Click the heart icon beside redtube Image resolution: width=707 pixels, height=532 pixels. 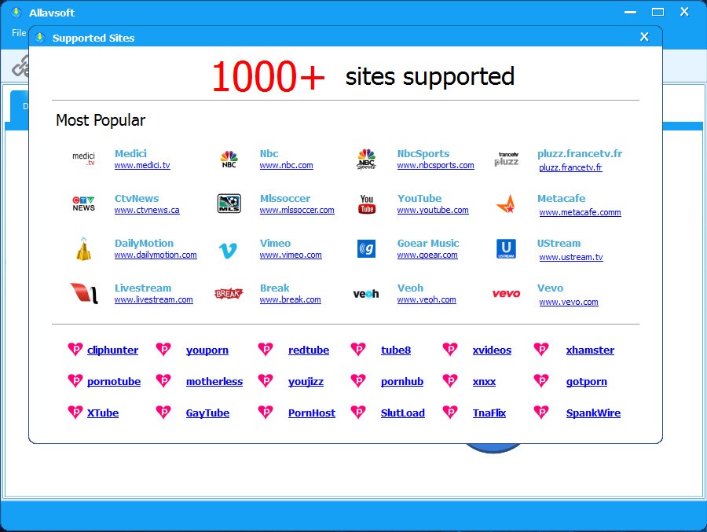[266, 349]
